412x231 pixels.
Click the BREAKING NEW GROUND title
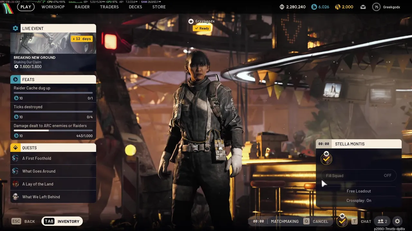pos(34,58)
